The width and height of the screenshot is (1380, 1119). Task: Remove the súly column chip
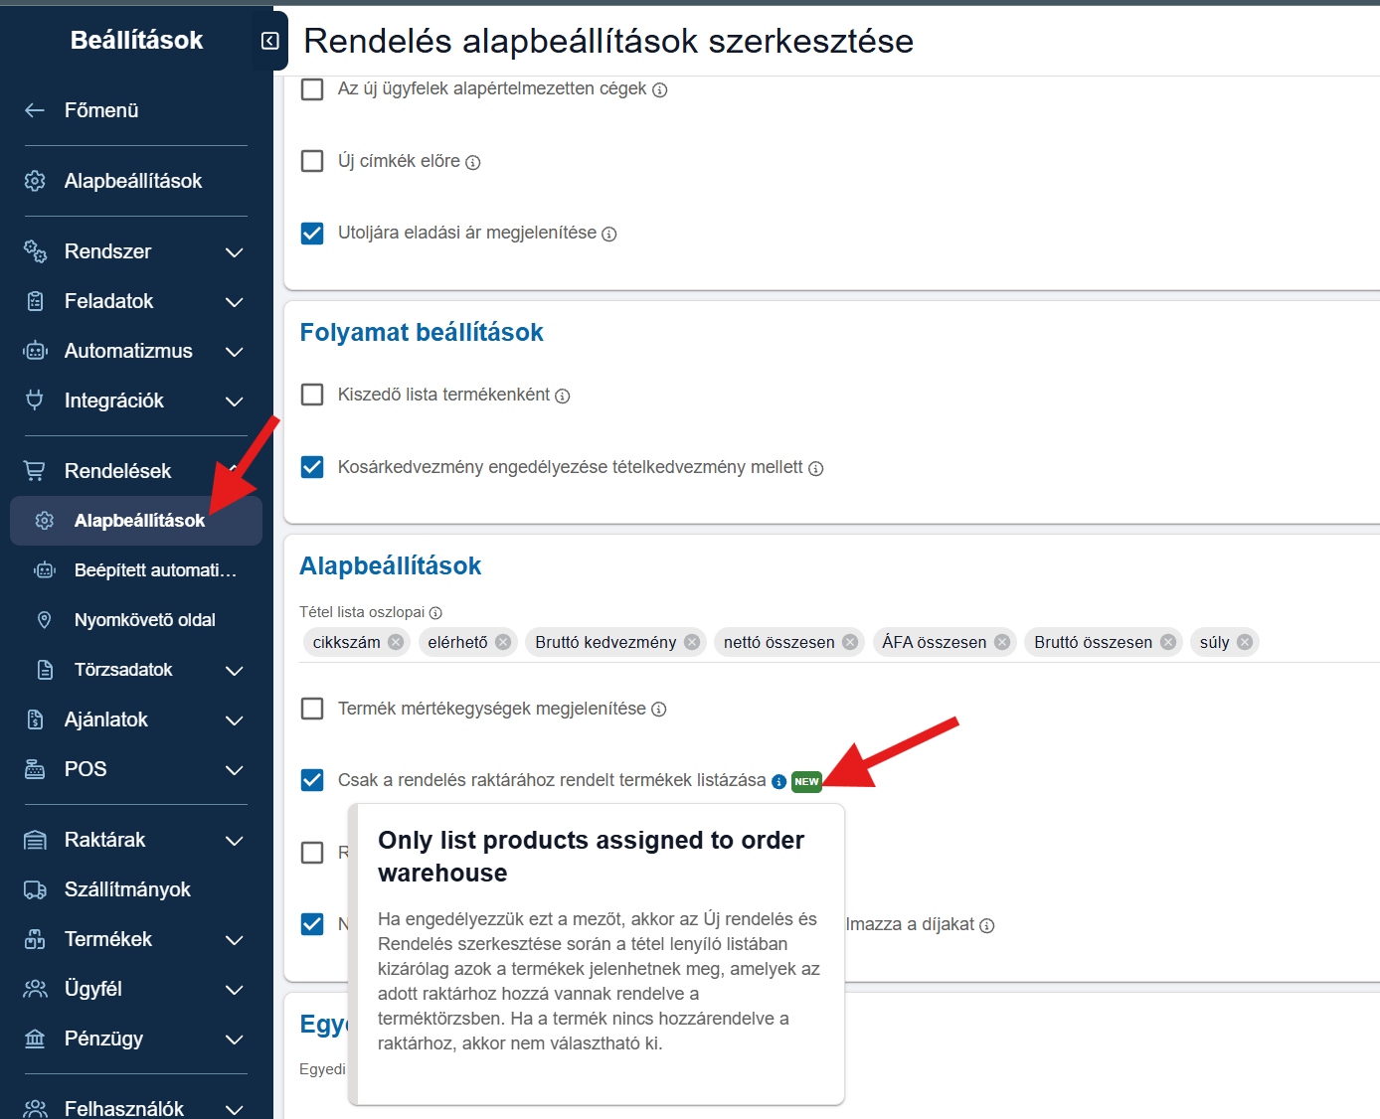click(1245, 642)
